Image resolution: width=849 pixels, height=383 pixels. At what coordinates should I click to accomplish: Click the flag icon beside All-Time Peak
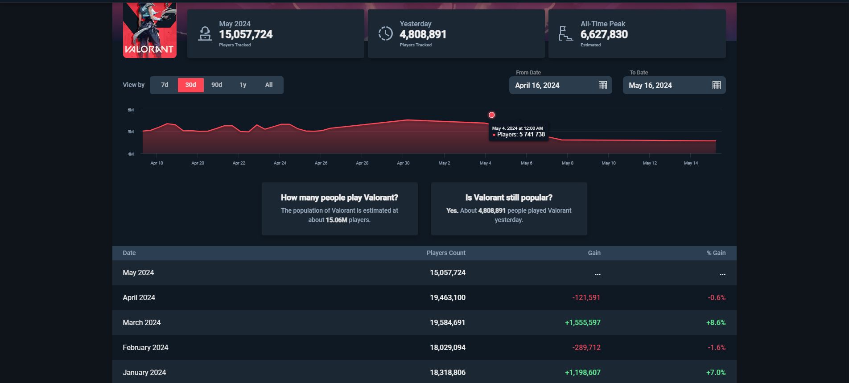pyautogui.click(x=566, y=33)
